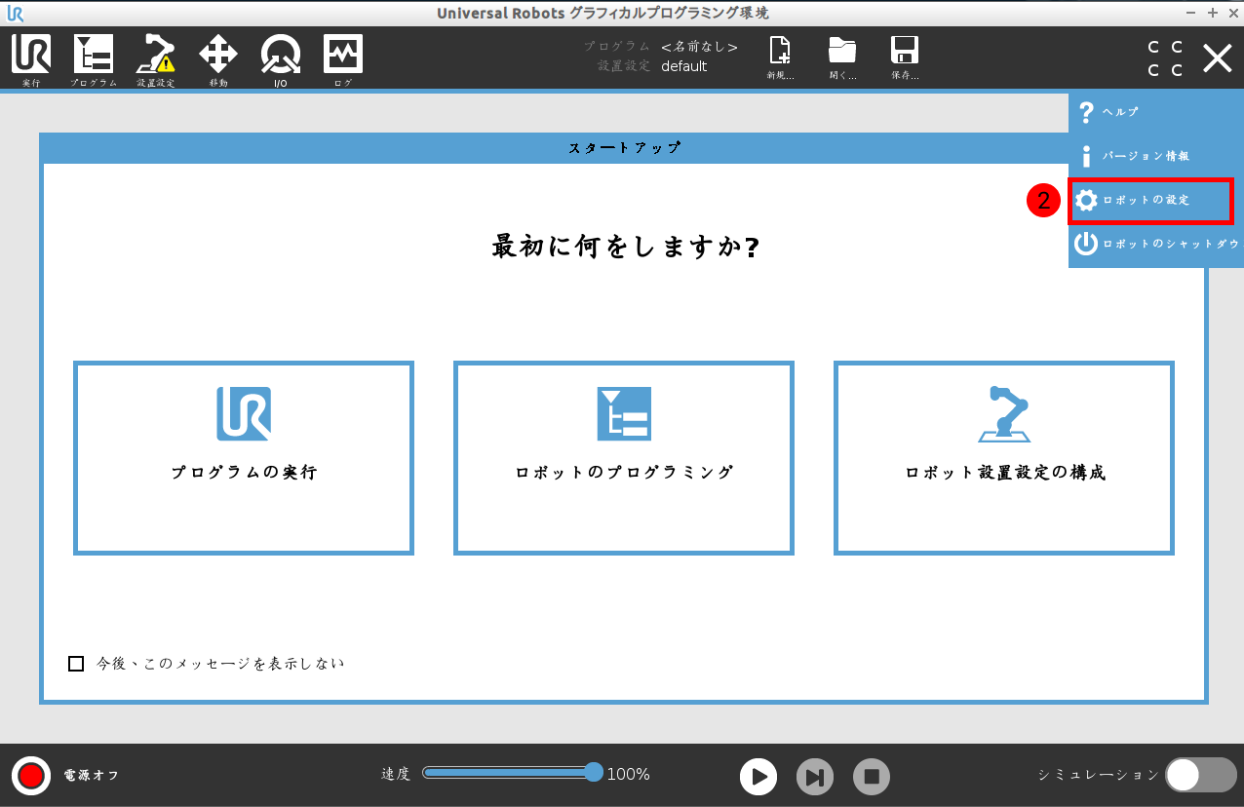
Task: Close the hamburger menu with X icon
Action: coord(1217,58)
